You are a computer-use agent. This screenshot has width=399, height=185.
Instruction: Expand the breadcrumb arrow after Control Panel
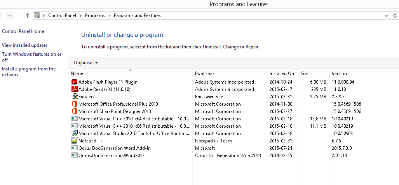pyautogui.click(x=81, y=15)
